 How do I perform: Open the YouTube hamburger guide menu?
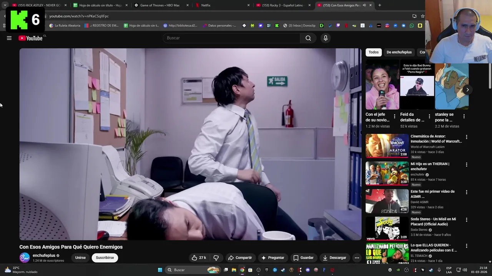coord(9,38)
